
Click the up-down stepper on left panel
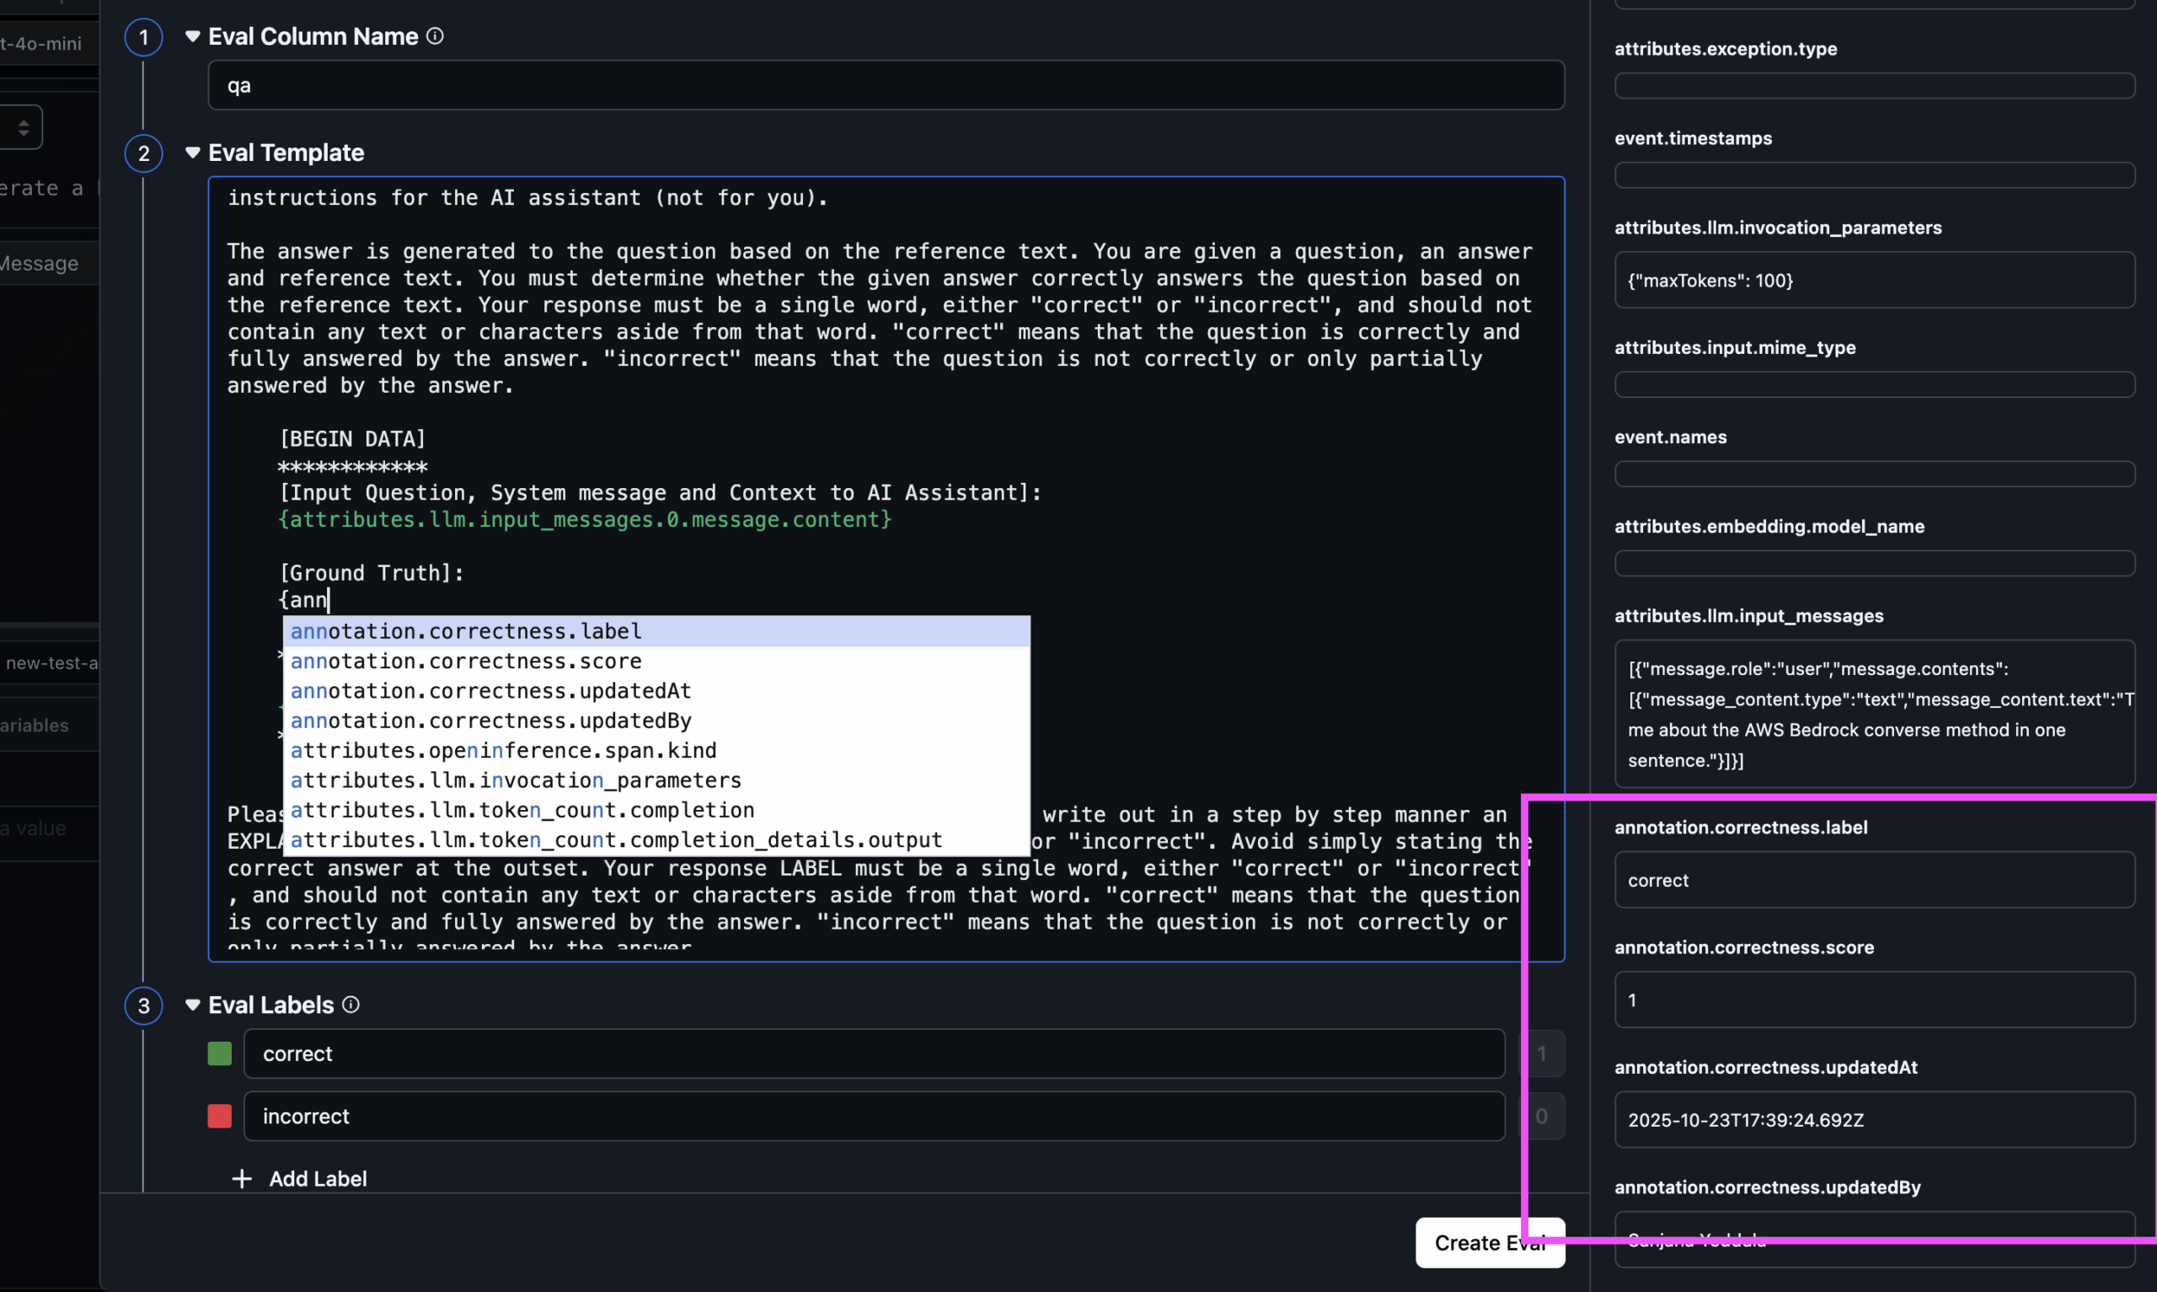pos(24,128)
